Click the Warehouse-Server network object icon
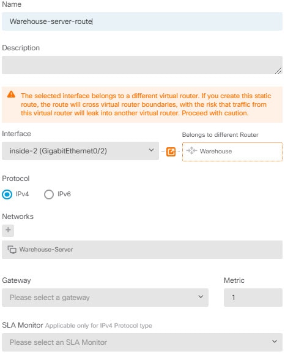Image resolution: width=285 pixels, height=354 pixels. (x=12, y=250)
